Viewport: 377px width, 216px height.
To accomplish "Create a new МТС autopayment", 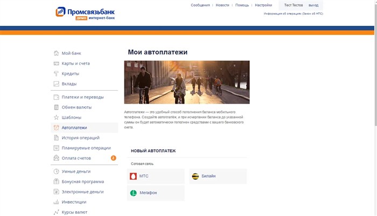I will tap(156, 176).
